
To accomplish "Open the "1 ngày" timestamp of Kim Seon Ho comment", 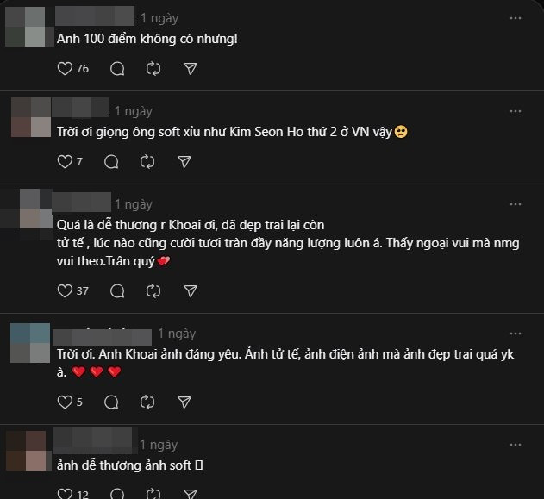I will (x=134, y=111).
